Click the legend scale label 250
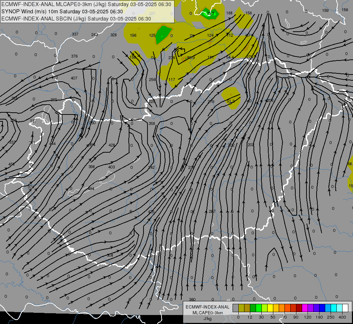Screen dimensions: 353x324 click(x=331, y=317)
